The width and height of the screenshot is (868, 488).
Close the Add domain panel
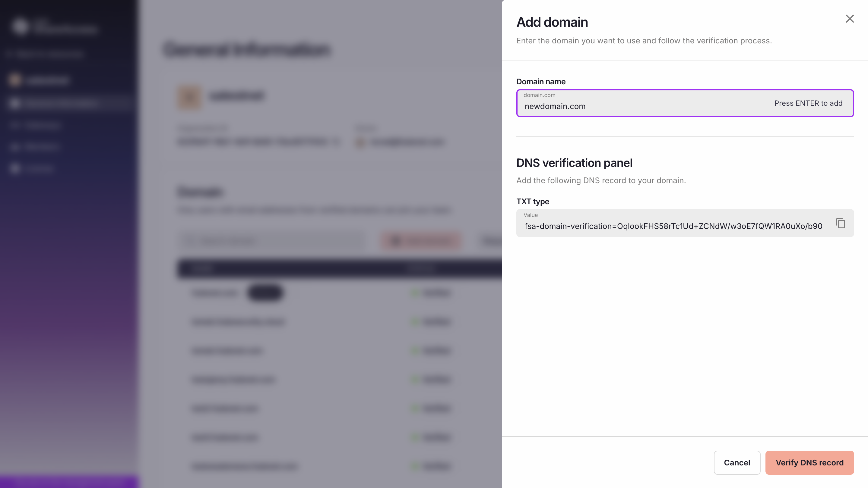coord(850,19)
